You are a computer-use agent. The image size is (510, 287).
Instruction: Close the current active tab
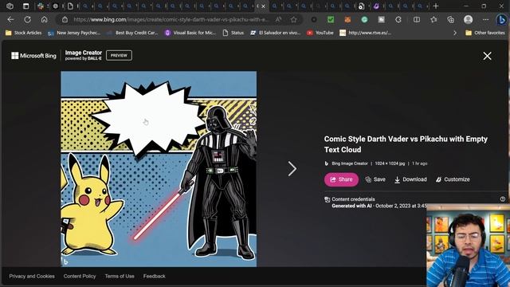coord(263,6)
